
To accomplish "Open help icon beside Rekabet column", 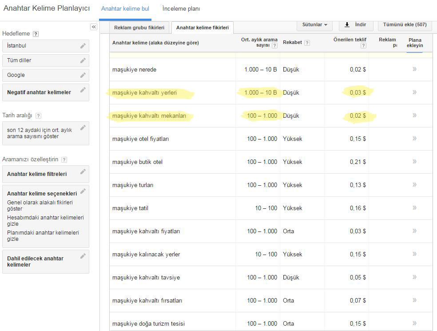I will (x=307, y=43).
